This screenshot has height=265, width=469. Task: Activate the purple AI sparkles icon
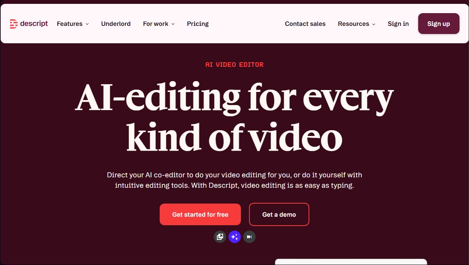[234, 236]
